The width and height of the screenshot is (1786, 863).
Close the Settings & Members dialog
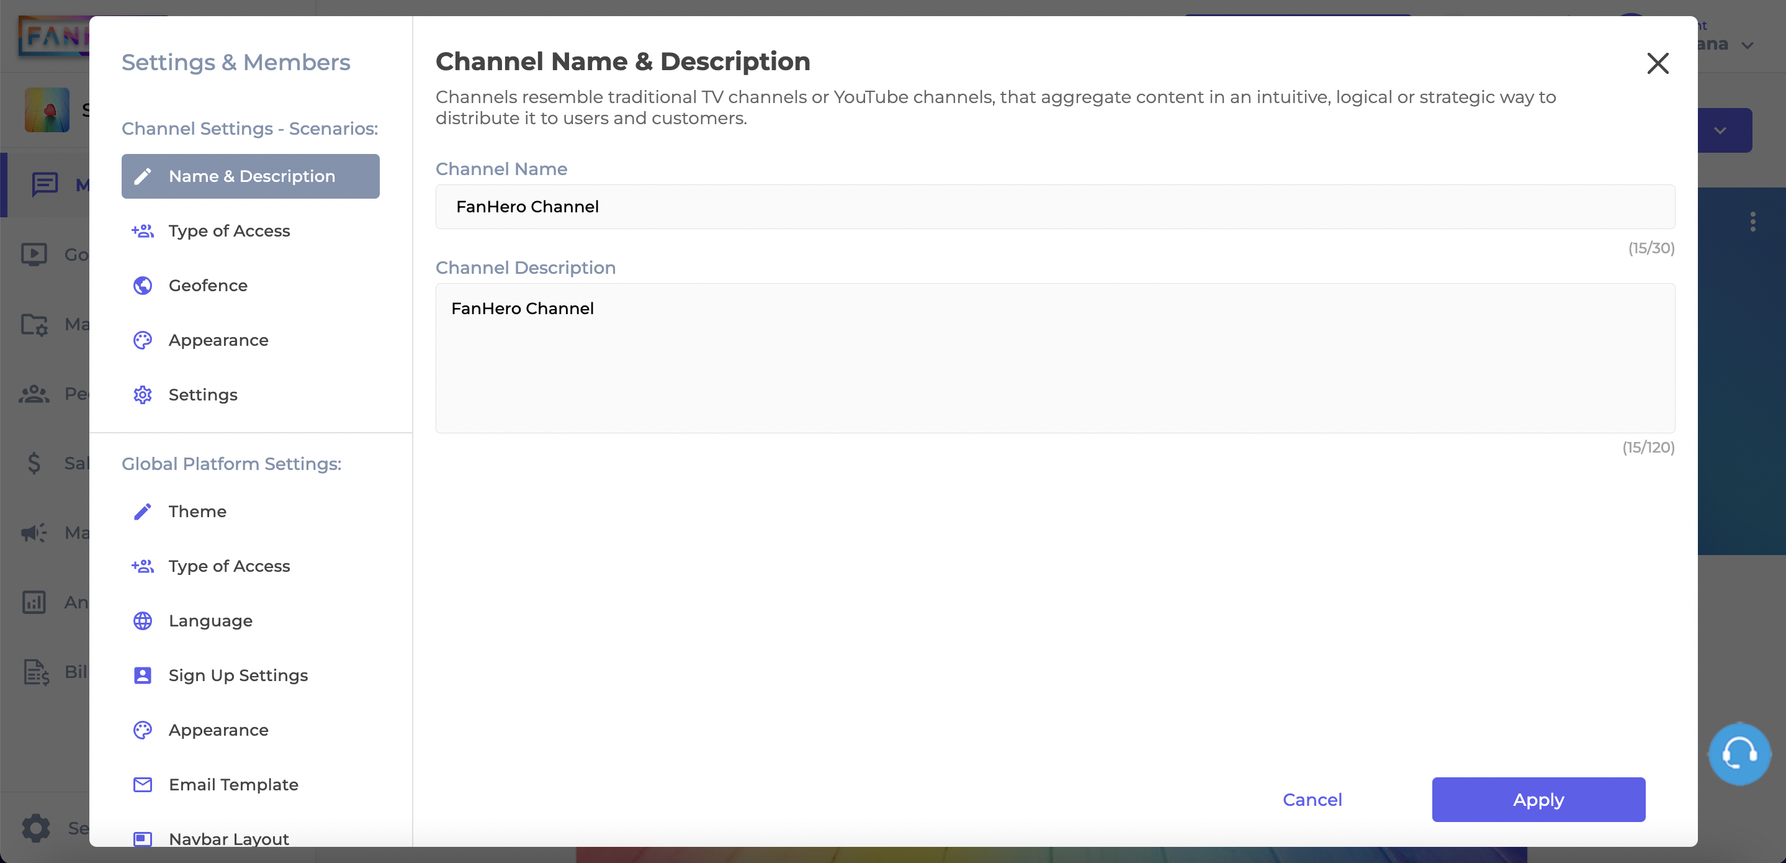(1658, 63)
